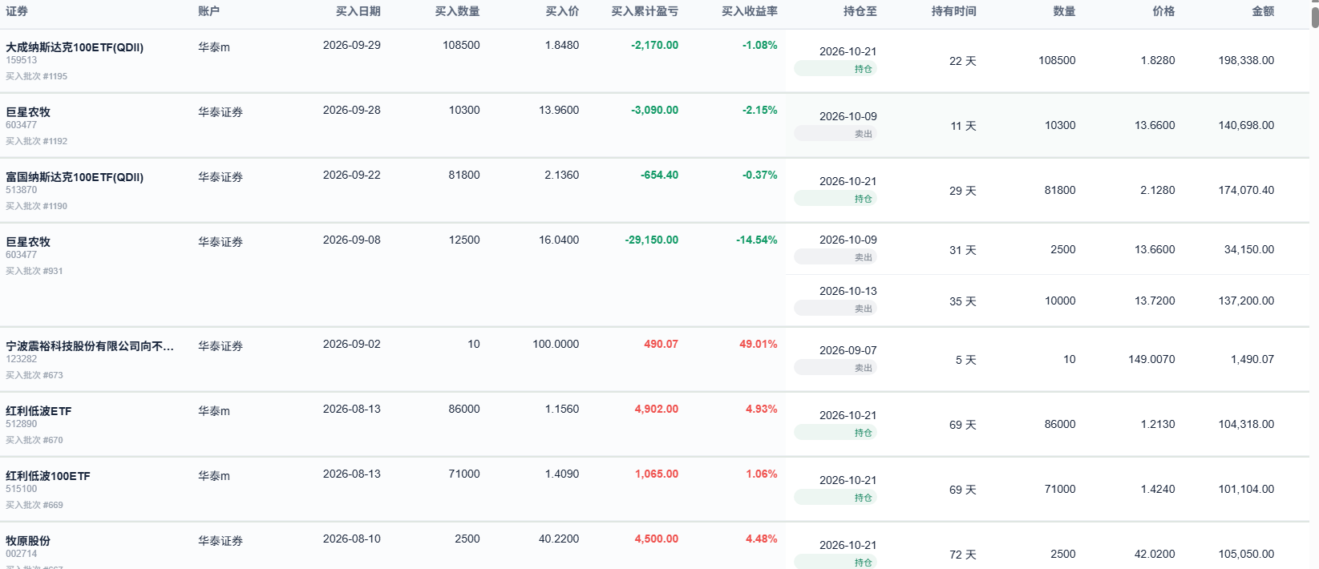The height and width of the screenshot is (569, 1319).
Task: Click the 金额 column header
Action: [1263, 11]
